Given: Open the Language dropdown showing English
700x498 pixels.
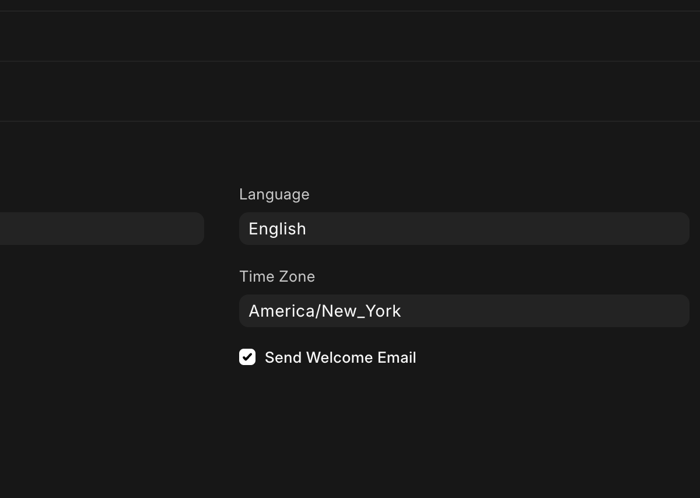Looking at the screenshot, I should 464,229.
